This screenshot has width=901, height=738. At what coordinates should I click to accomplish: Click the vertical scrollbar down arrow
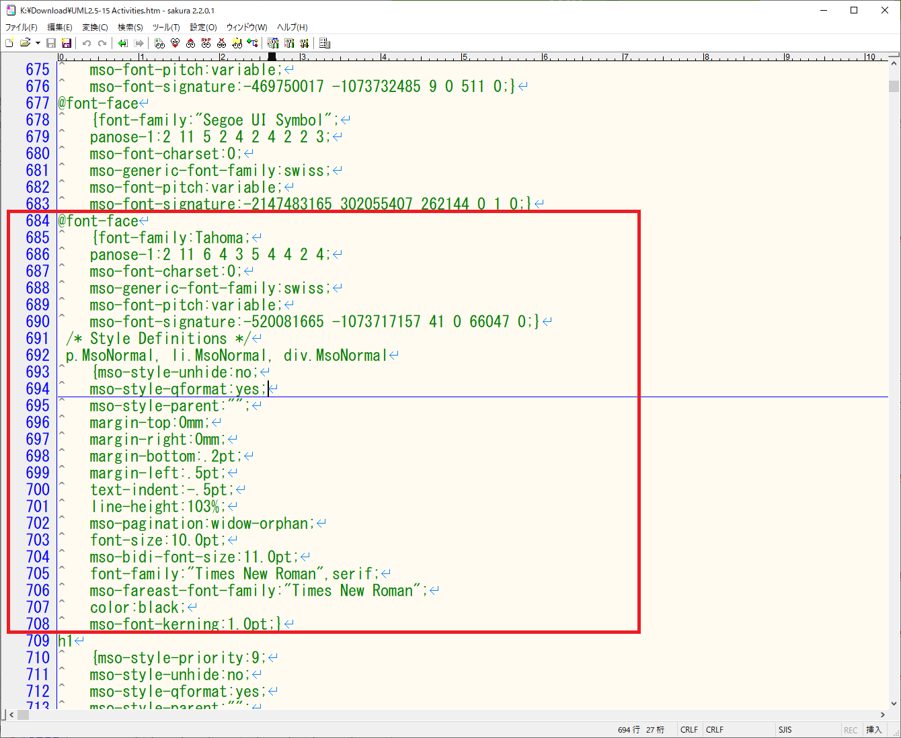(x=894, y=704)
